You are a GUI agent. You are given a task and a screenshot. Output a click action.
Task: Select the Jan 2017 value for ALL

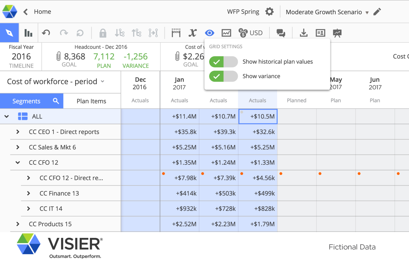tap(179, 116)
